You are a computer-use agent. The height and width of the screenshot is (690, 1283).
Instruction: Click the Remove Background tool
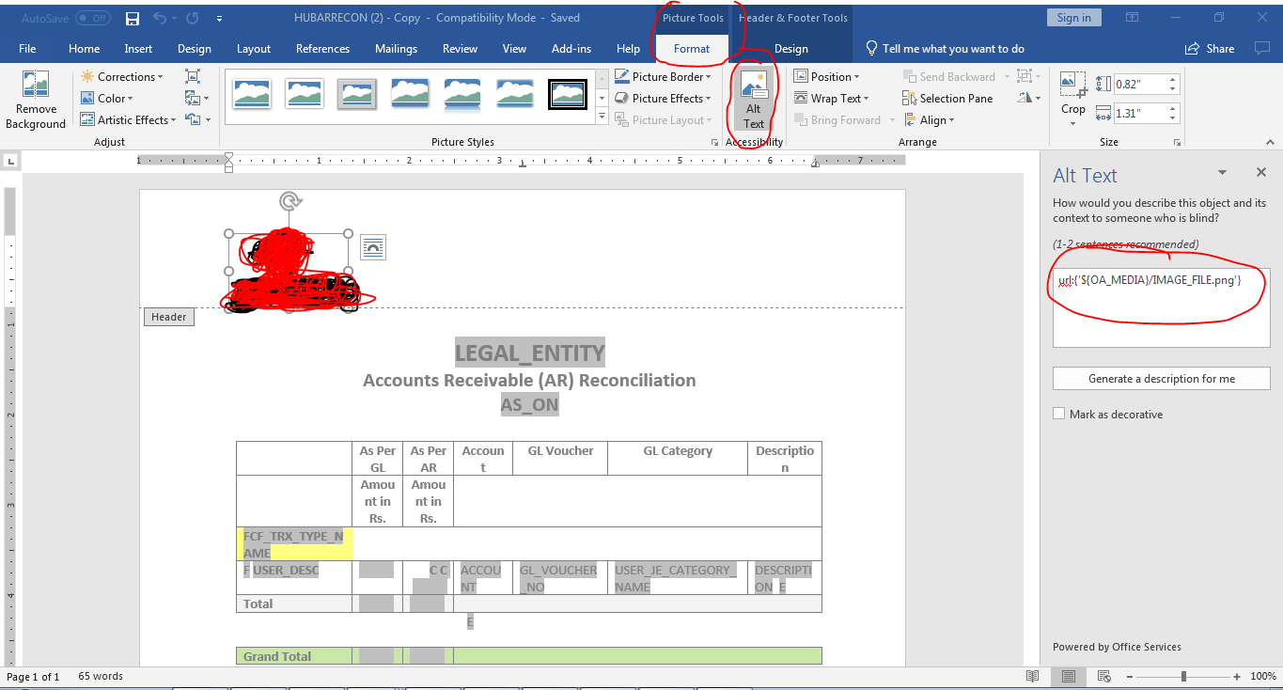click(x=36, y=98)
